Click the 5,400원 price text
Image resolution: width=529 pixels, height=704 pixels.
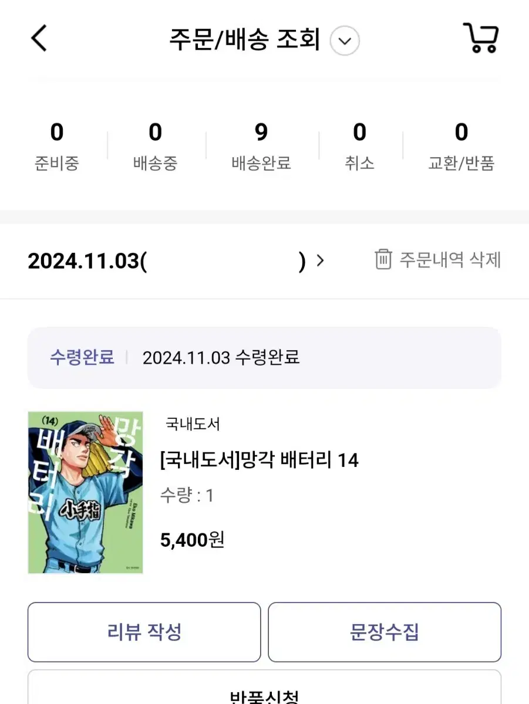coord(192,539)
